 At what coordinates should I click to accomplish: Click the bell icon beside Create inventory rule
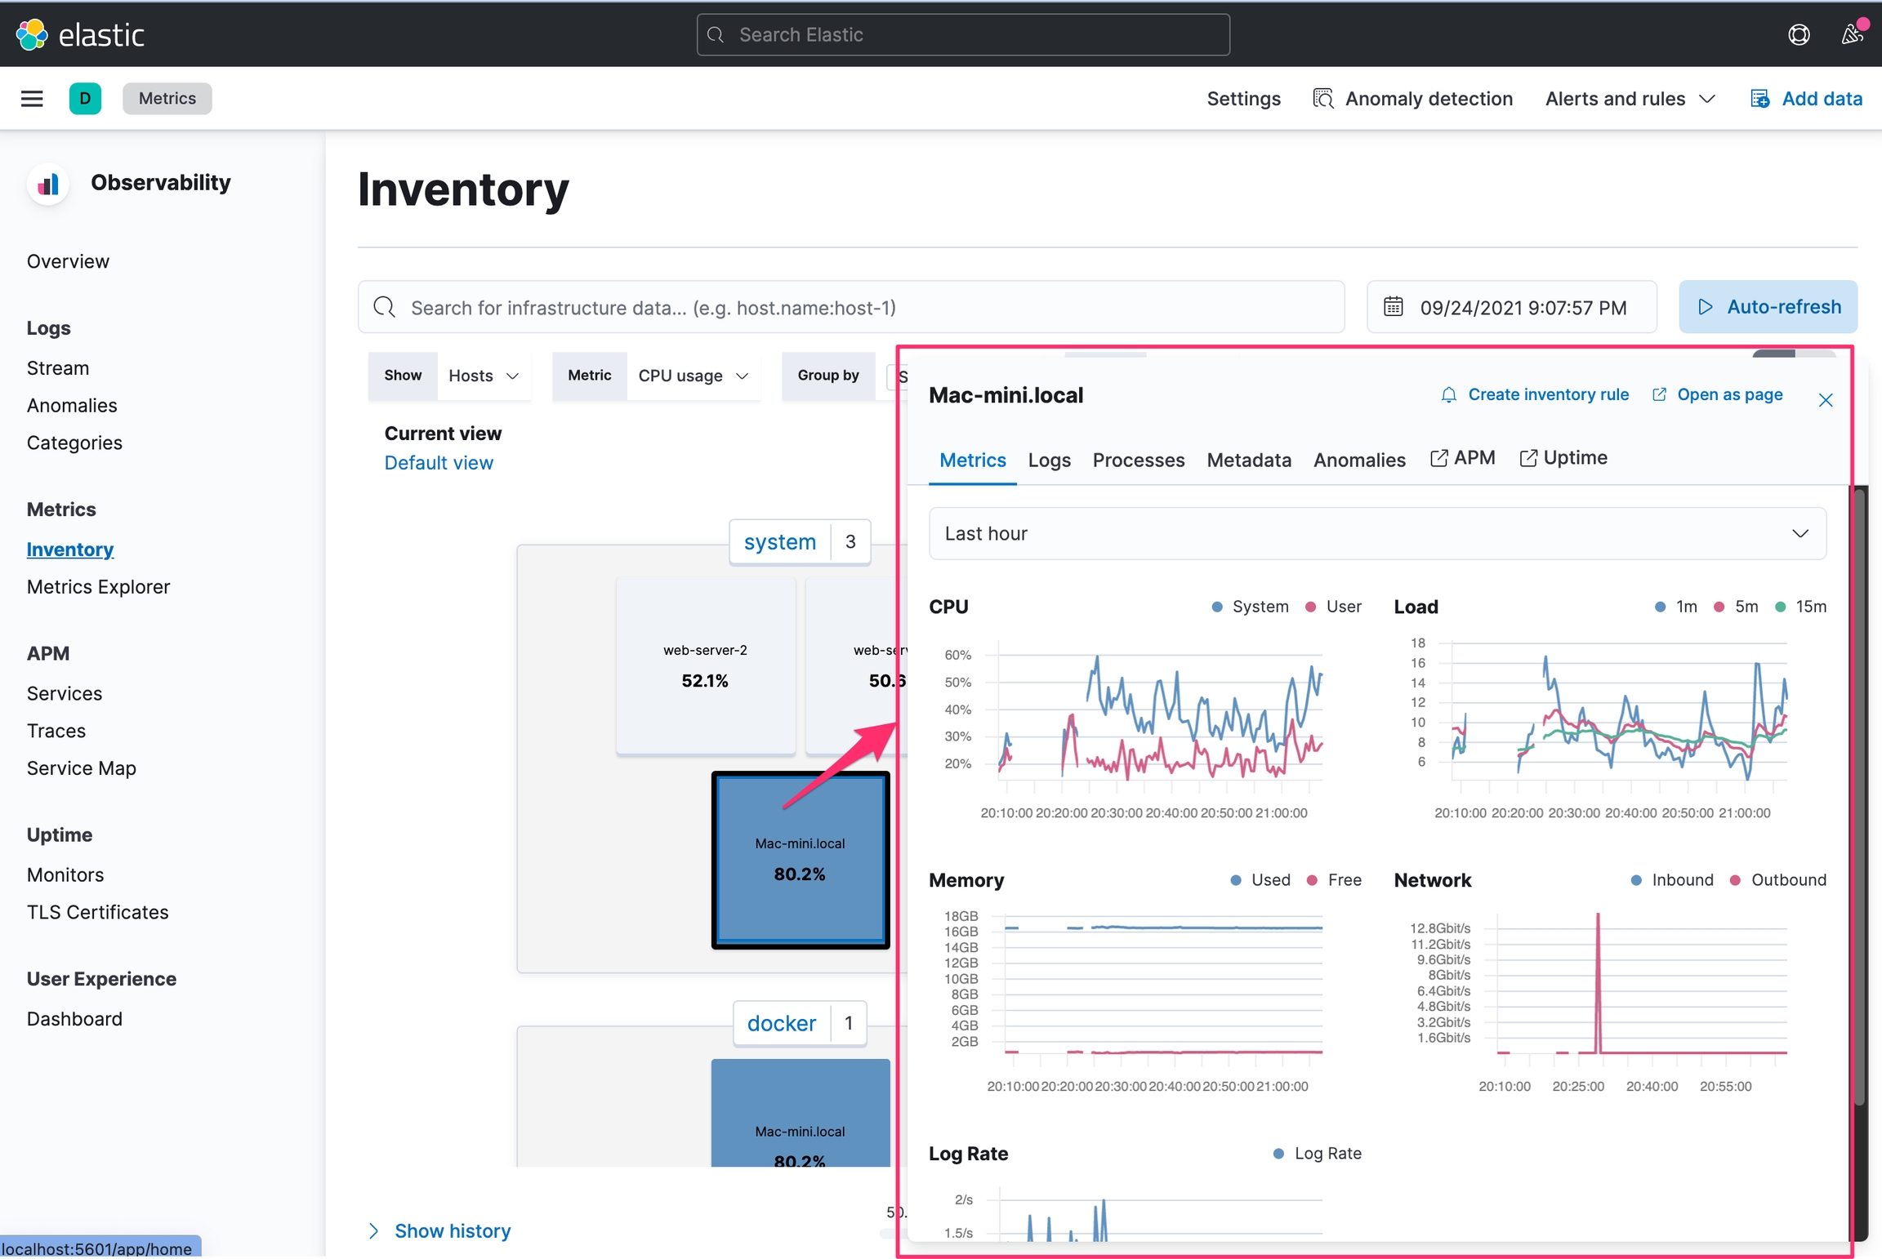point(1448,395)
